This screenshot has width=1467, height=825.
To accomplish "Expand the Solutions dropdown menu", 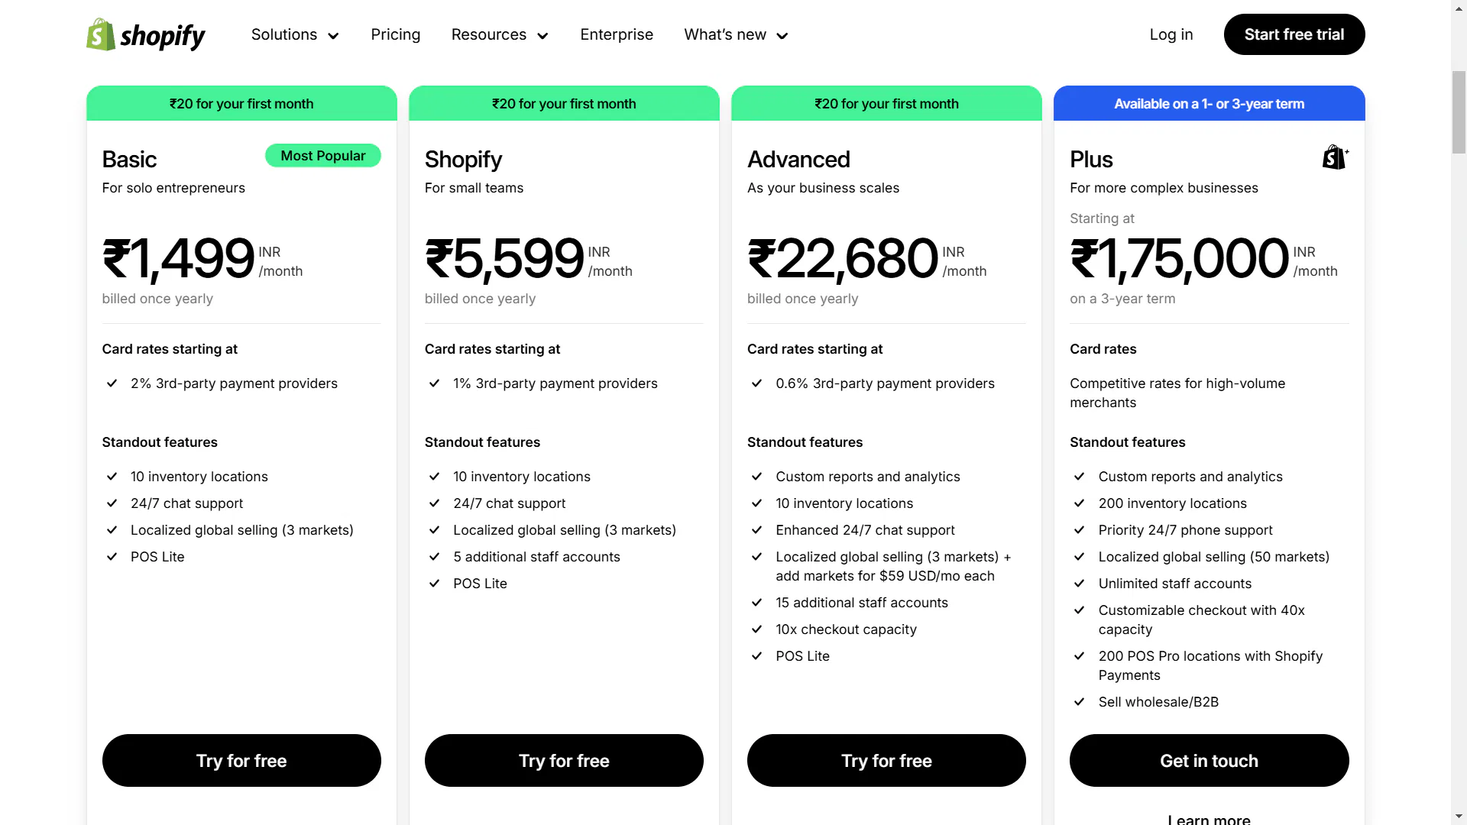I will pyautogui.click(x=295, y=35).
